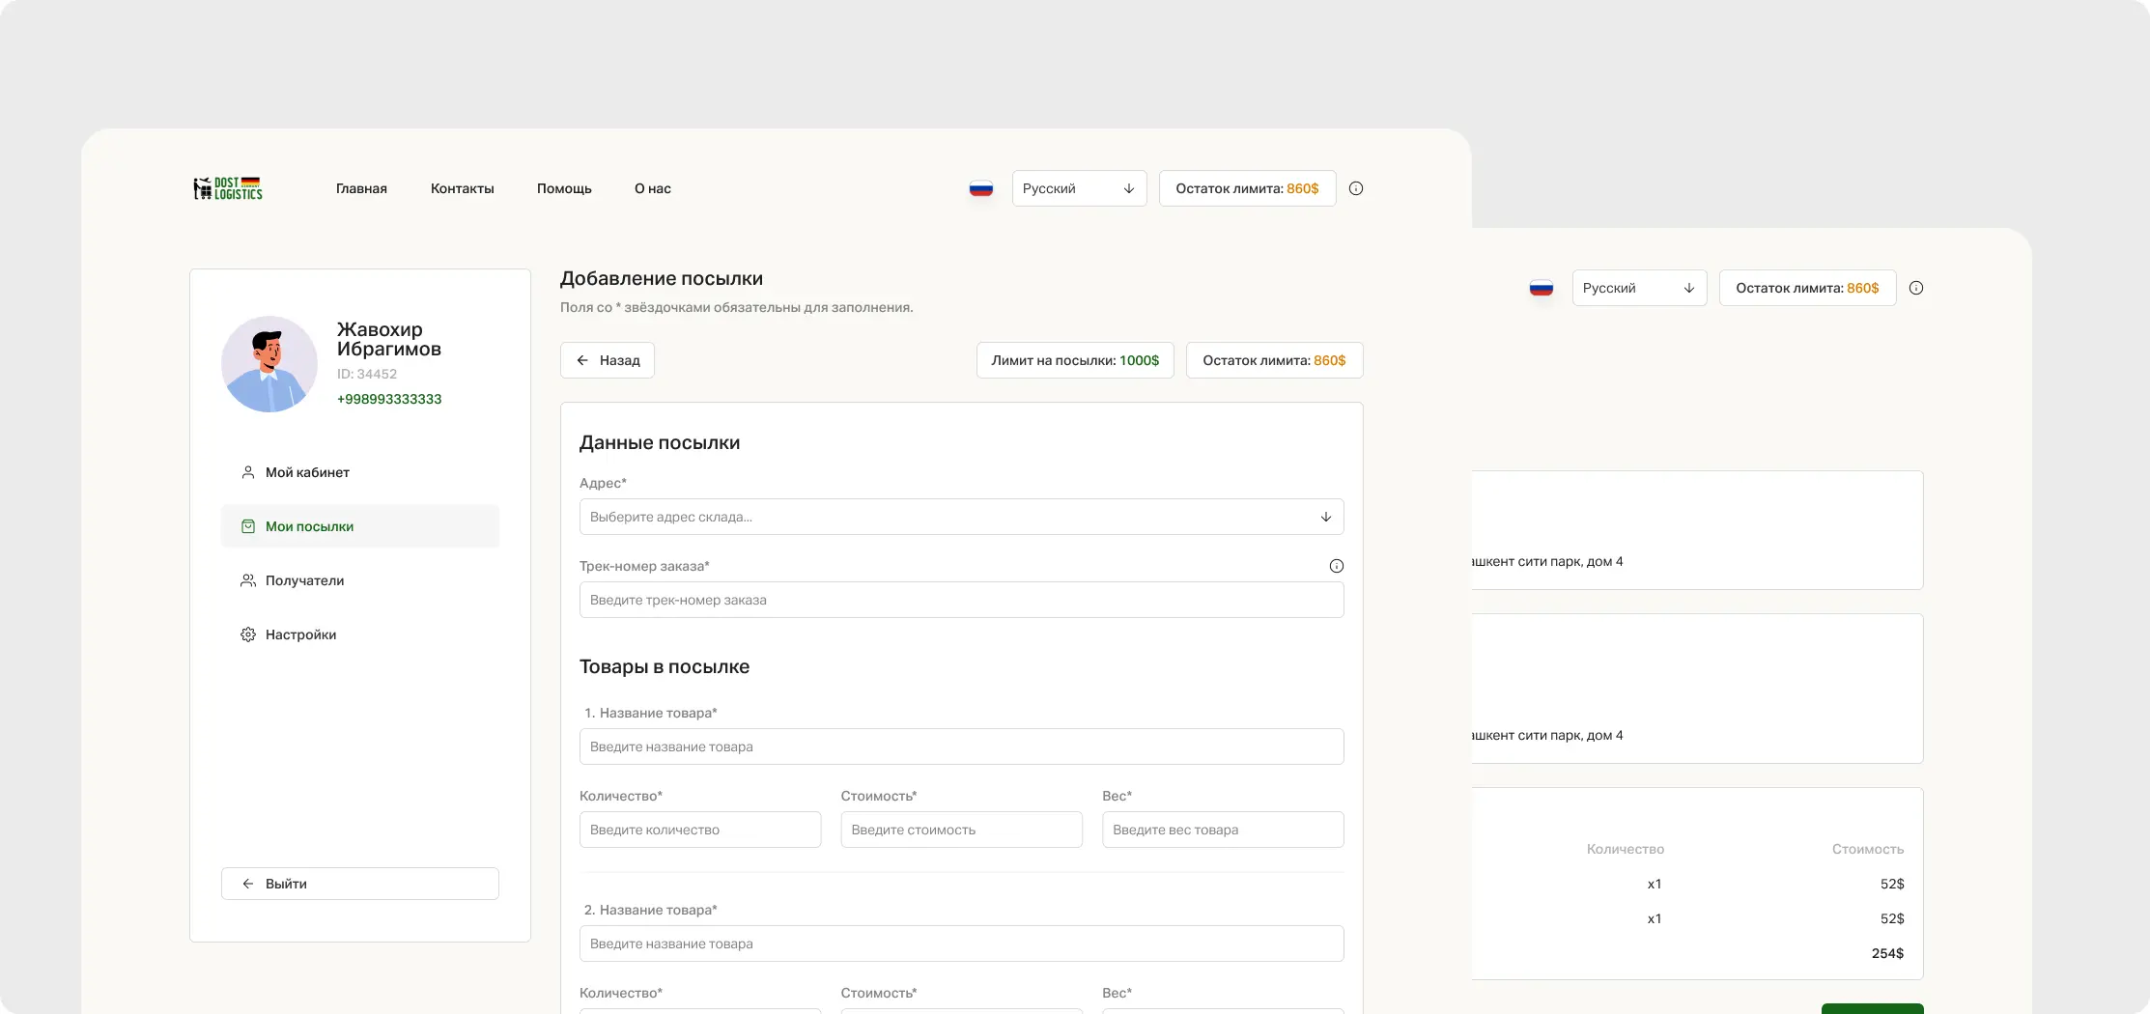The image size is (2150, 1014).
Task: Click the back arrow icon in the Назад button
Action: click(x=582, y=360)
